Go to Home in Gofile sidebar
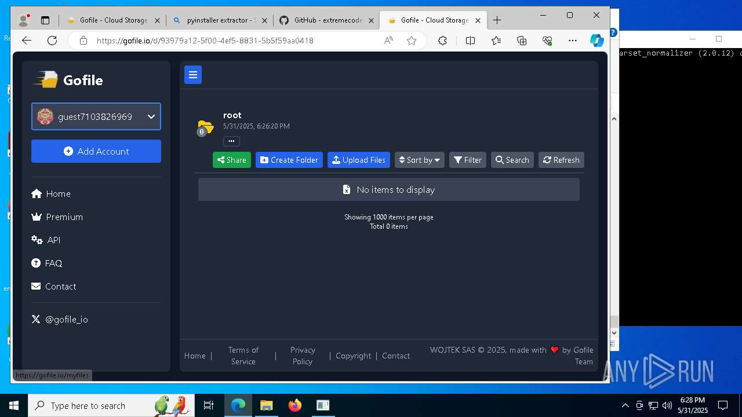 coord(51,193)
